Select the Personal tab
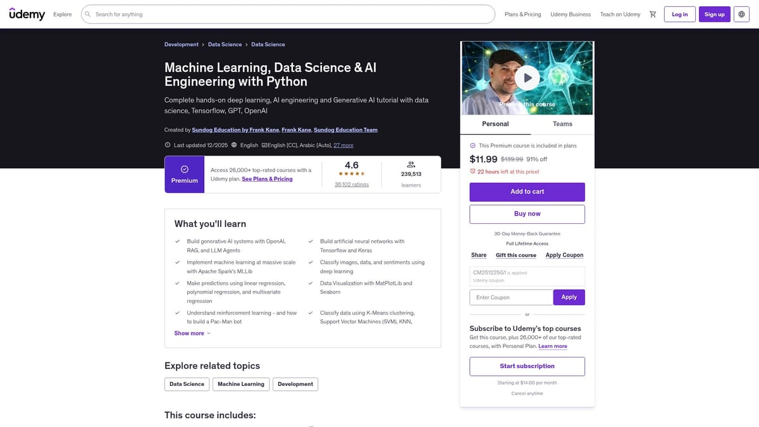This screenshot has height=427, width=759. tap(495, 124)
